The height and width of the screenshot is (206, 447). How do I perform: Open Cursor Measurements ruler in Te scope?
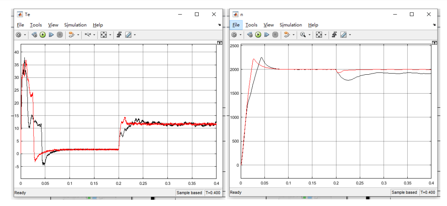tap(128, 35)
